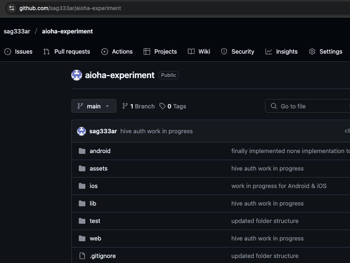Click the lib folder icon

(82, 203)
